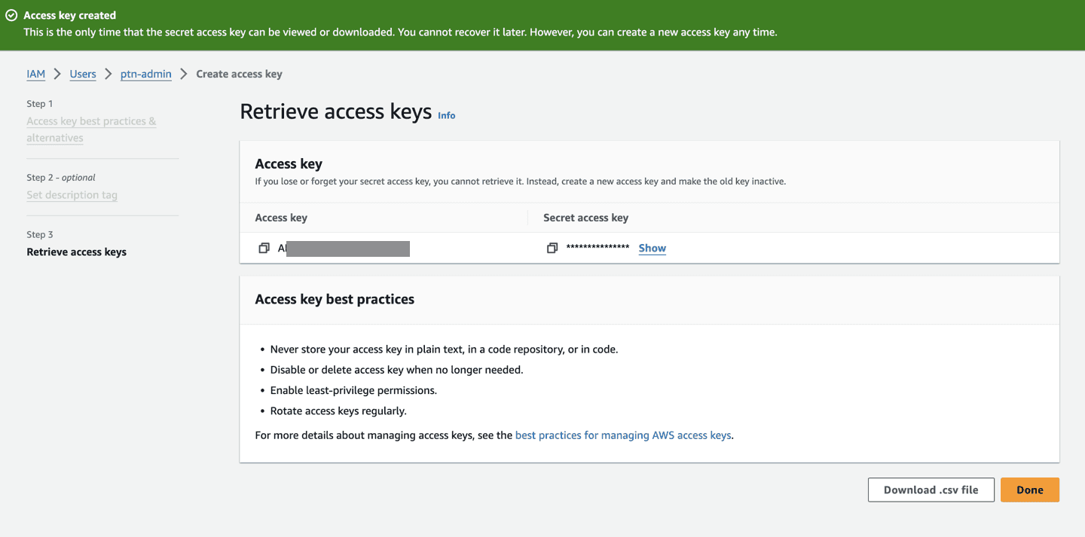
Task: Select Step 3 Retrieve access keys in sidebar
Action: tap(76, 252)
